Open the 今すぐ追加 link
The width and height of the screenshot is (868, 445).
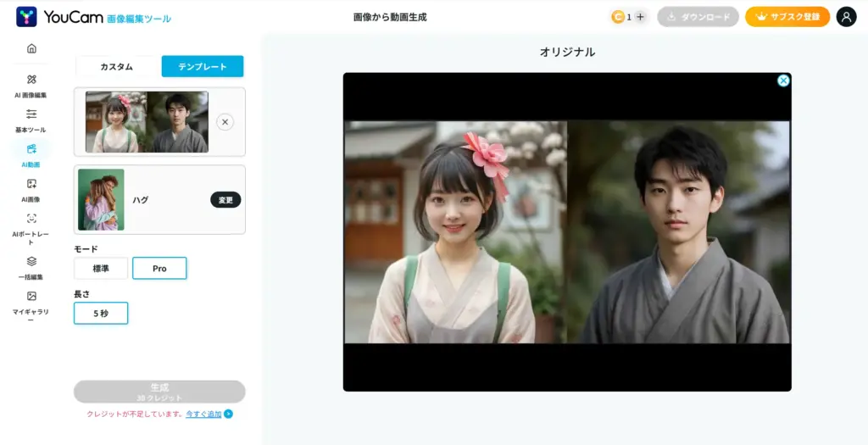203,414
